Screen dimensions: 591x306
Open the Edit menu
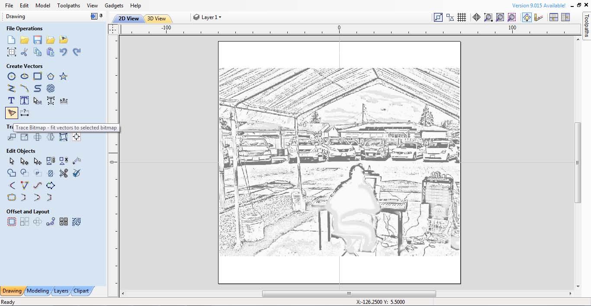(24, 6)
